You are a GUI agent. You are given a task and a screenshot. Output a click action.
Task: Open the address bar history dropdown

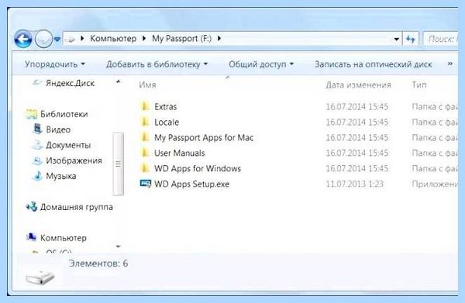(x=396, y=40)
